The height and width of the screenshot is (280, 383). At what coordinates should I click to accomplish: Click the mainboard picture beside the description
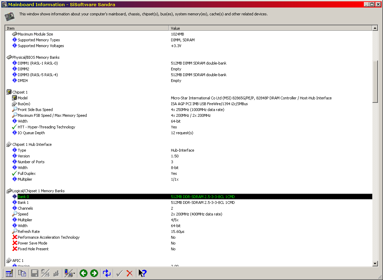click(x=10, y=16)
